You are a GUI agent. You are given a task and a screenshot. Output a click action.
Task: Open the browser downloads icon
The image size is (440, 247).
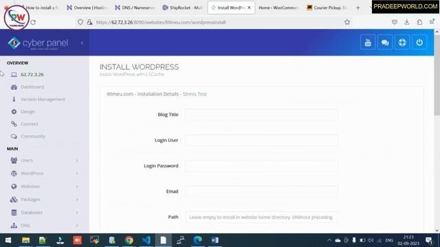click(x=407, y=22)
